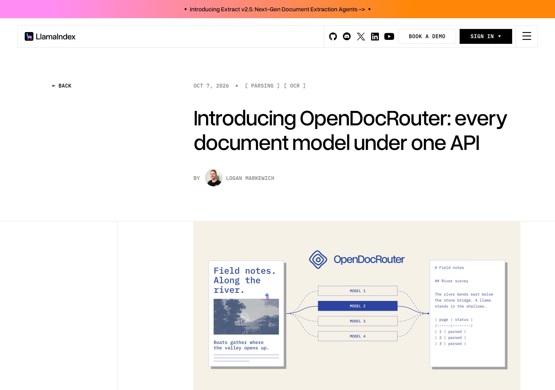Go back via the Back link
Image resolution: width=555 pixels, height=390 pixels.
pos(62,86)
